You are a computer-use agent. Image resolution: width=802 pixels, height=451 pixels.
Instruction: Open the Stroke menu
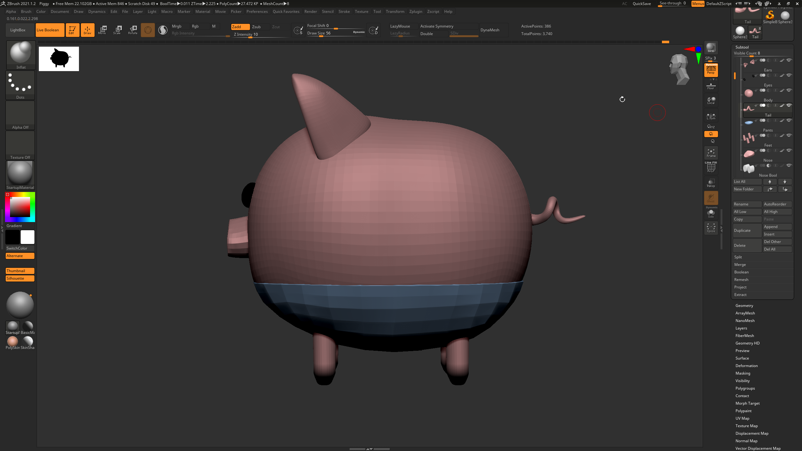(344, 12)
